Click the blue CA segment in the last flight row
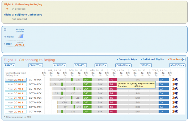 [x=164, y=112]
